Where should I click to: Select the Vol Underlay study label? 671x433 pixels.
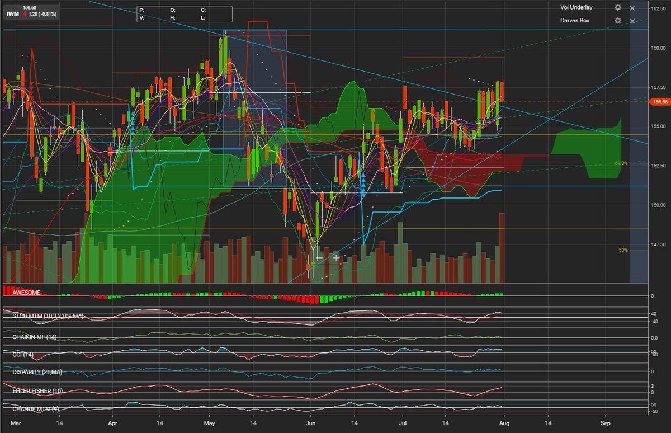(577, 8)
